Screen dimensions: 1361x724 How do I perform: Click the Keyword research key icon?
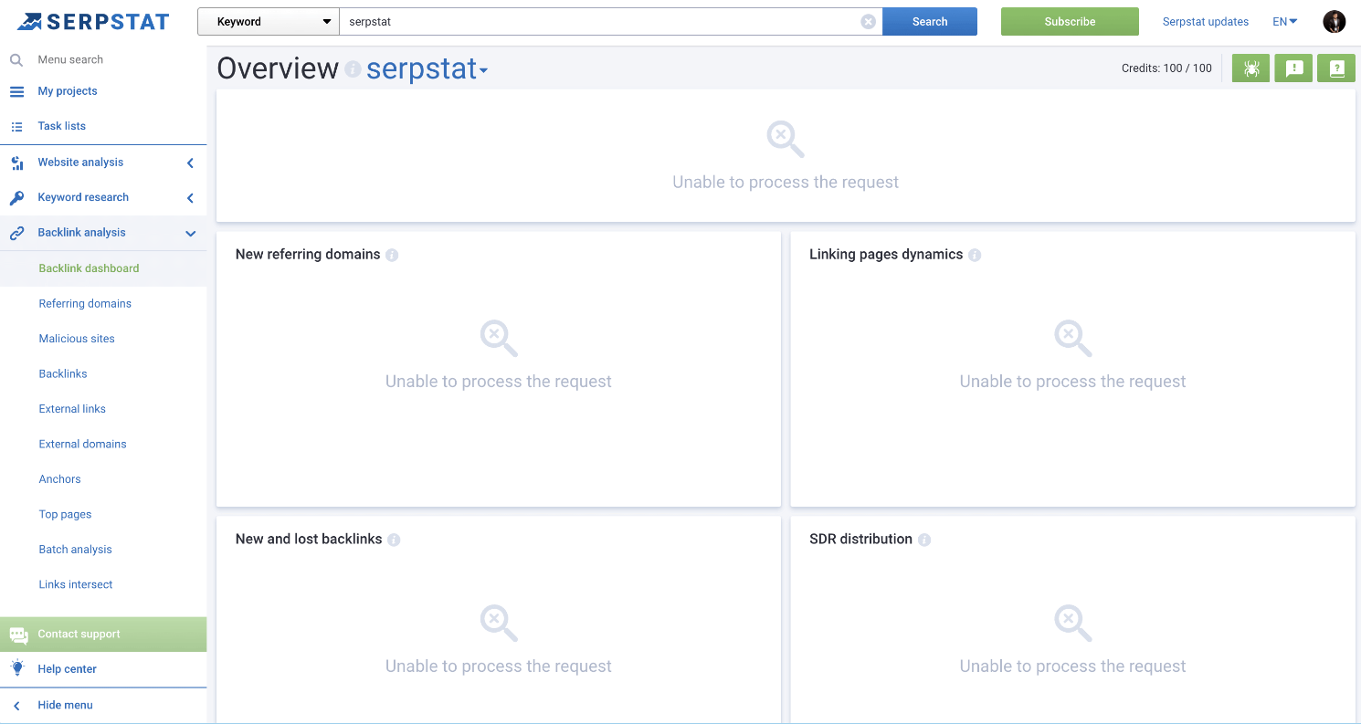click(16, 198)
